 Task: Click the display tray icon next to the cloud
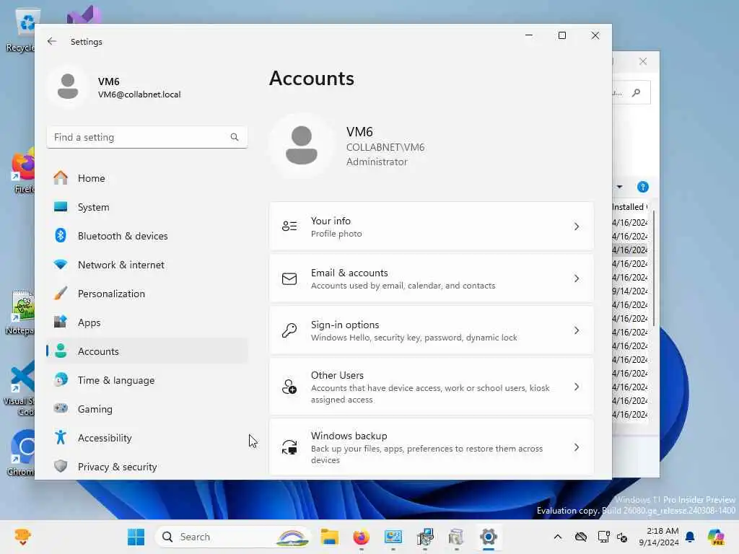[x=603, y=537]
